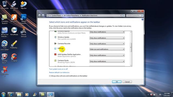The image size is (173, 97).
Task: Confirm with the OK button
Action: (x=117, y=82)
